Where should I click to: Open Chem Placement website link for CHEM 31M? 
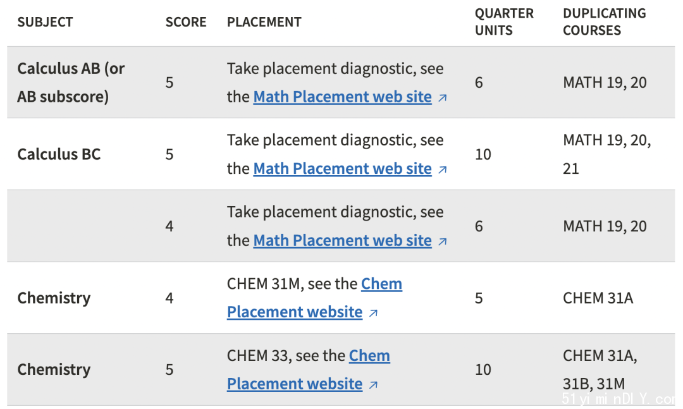pos(314,298)
